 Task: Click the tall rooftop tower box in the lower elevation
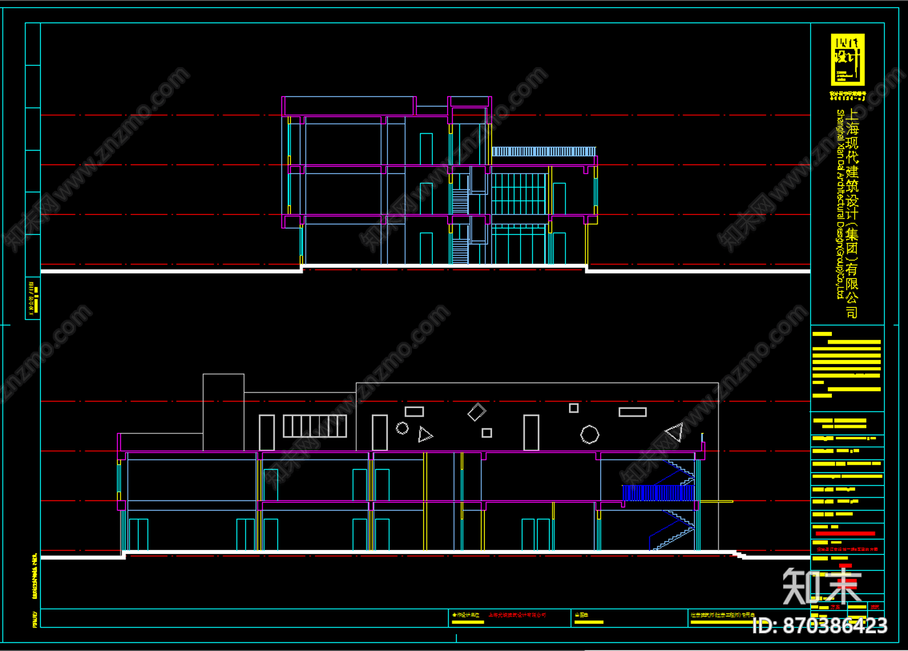(x=223, y=412)
